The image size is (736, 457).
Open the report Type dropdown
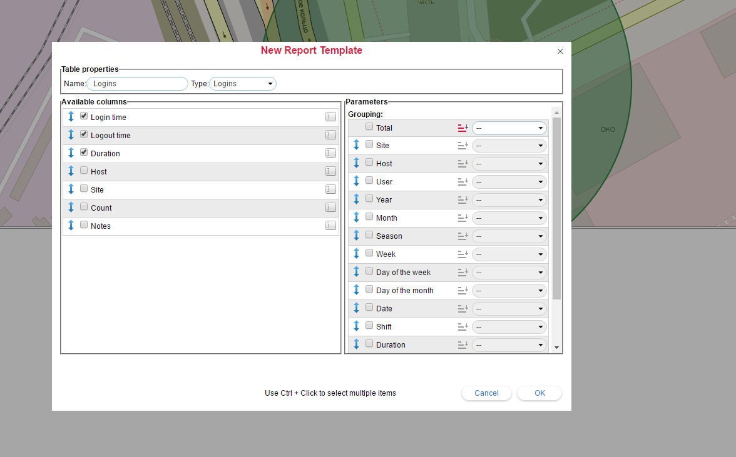click(243, 84)
